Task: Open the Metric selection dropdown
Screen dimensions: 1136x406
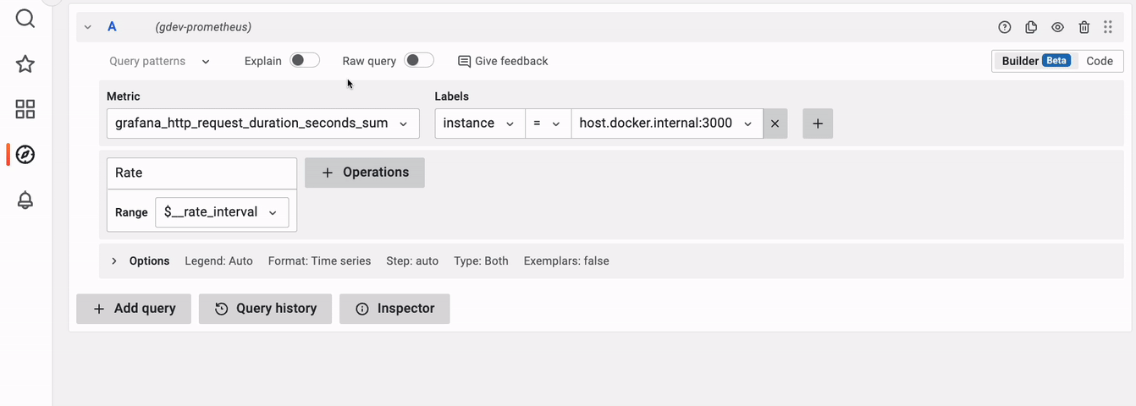Action: [x=262, y=123]
